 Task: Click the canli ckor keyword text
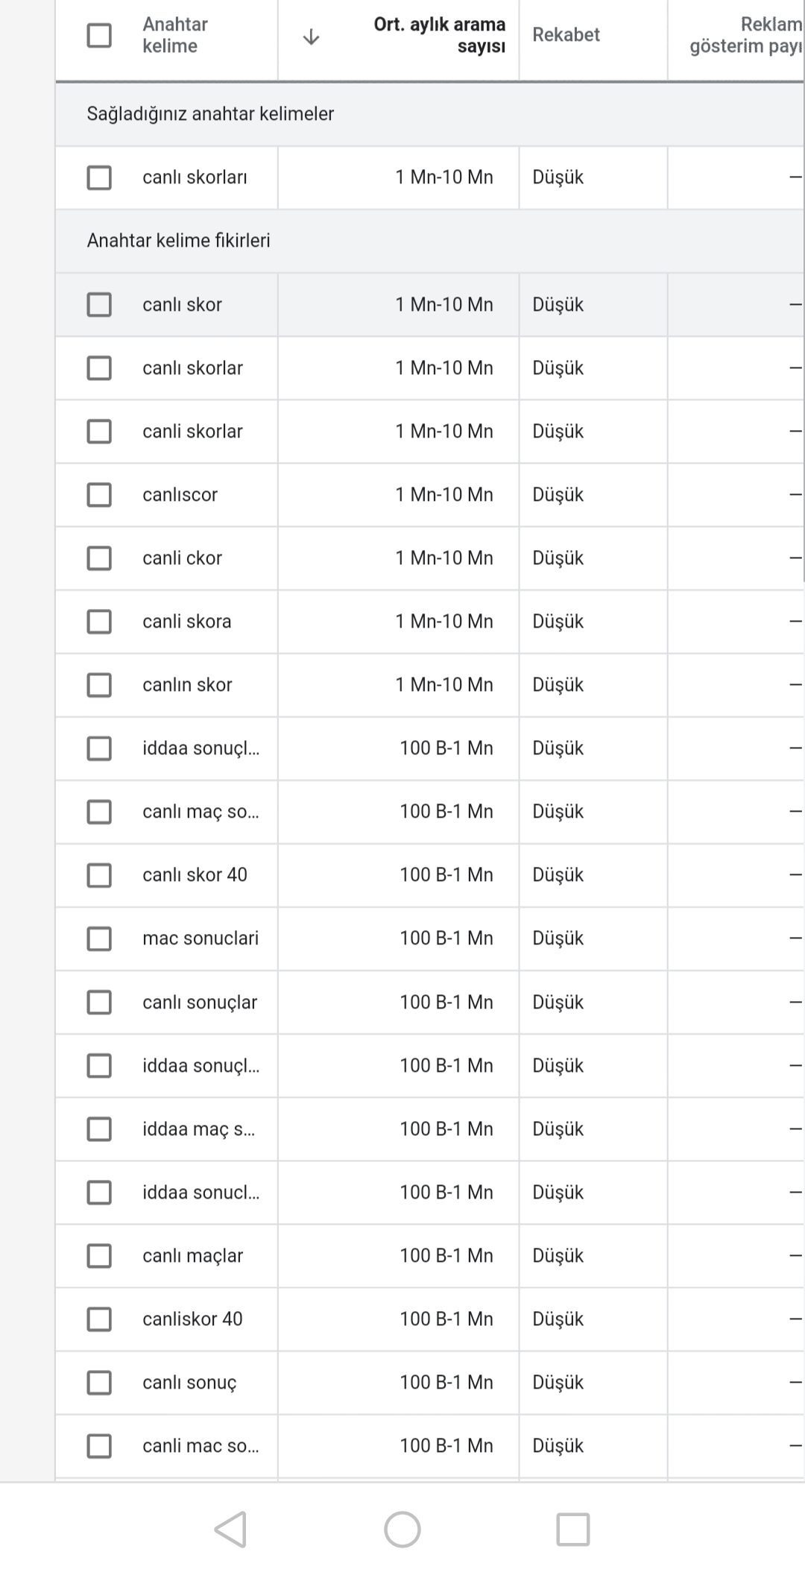[x=182, y=558]
